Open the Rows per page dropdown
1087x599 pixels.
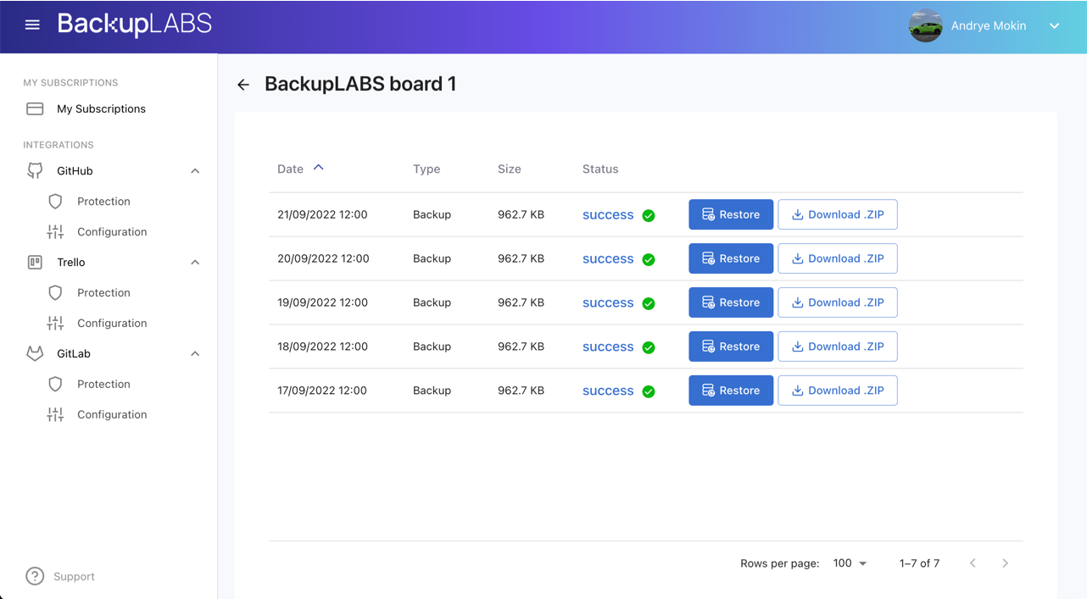pos(850,563)
